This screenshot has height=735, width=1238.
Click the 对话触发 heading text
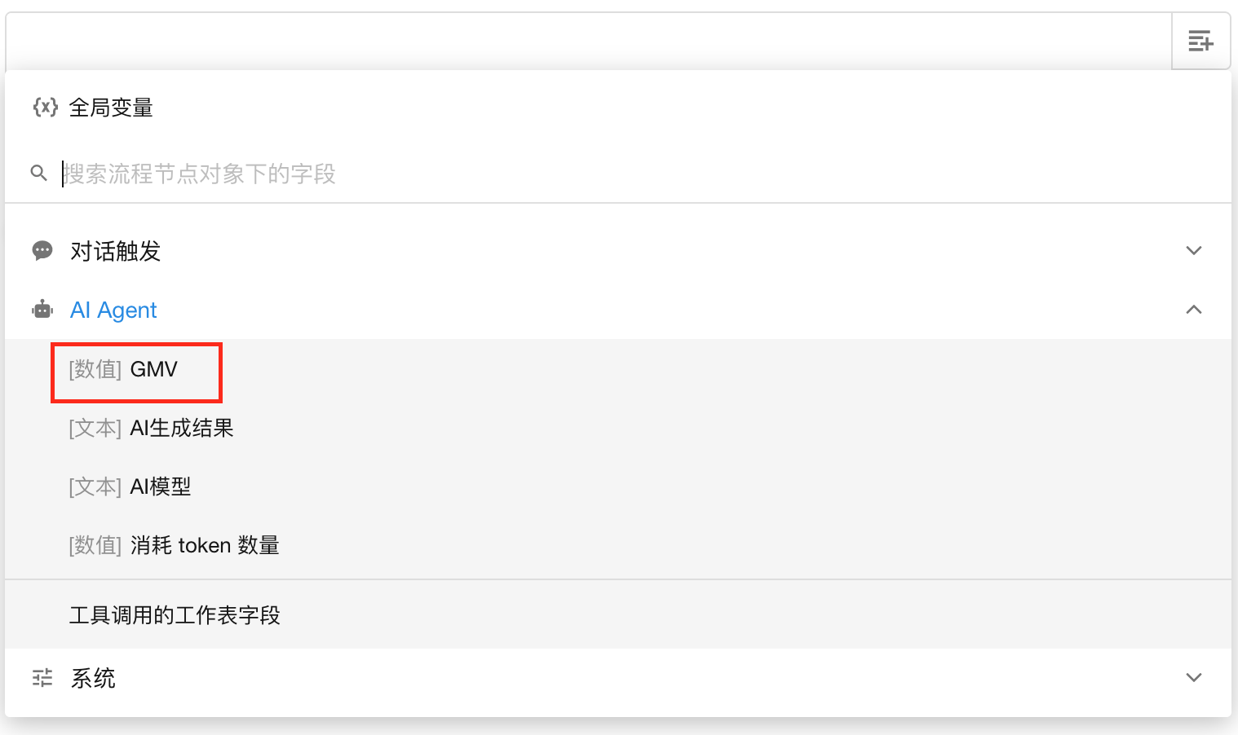tap(115, 251)
